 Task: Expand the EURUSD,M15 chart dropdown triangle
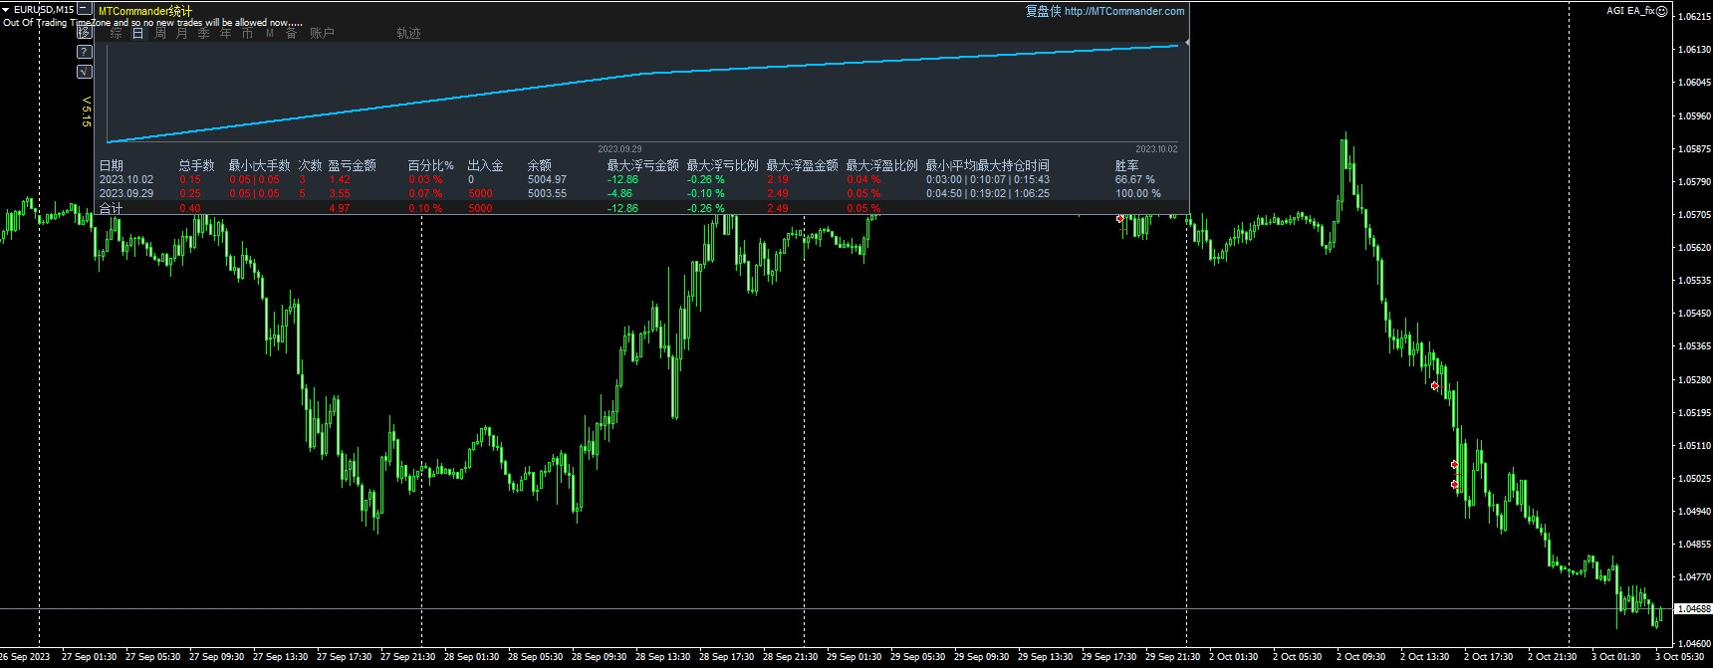6,9
